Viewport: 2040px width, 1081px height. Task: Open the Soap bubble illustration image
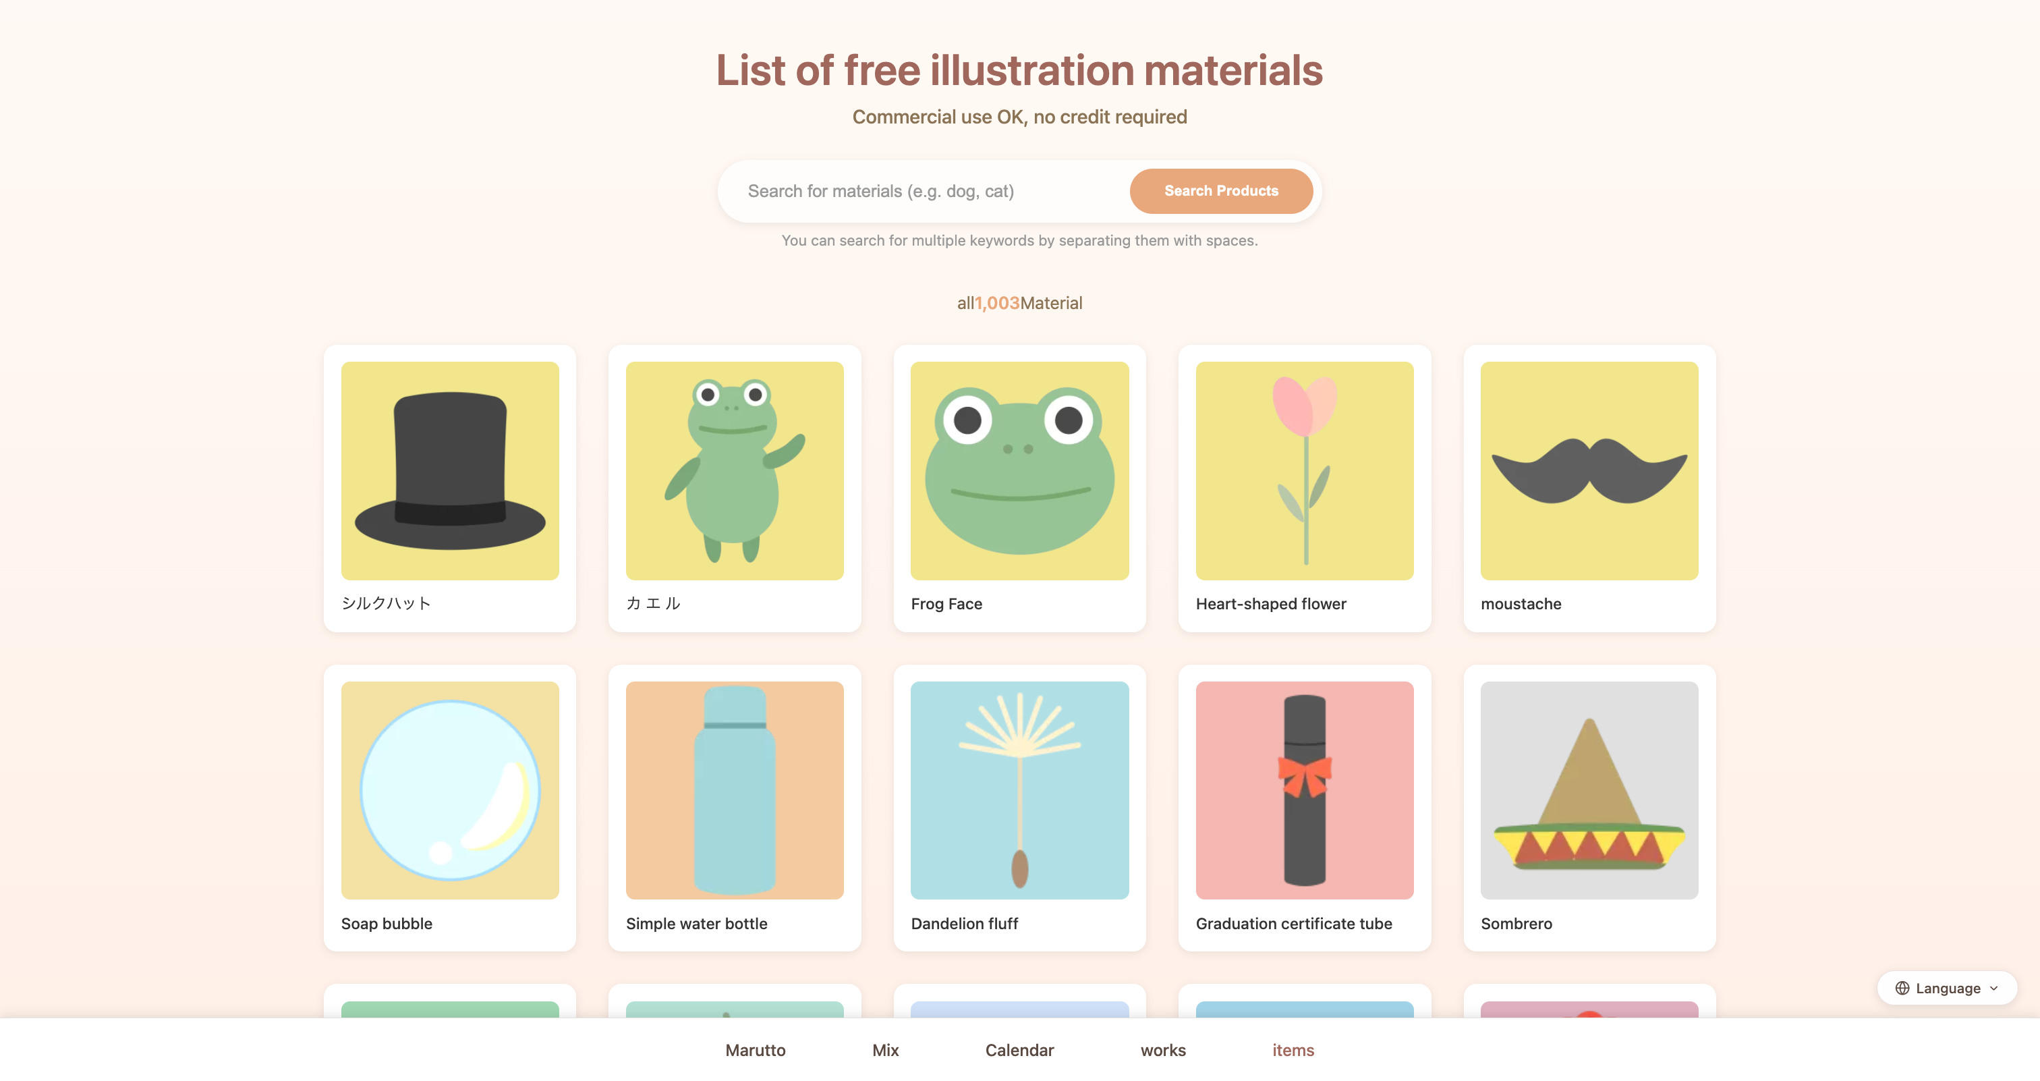(450, 790)
